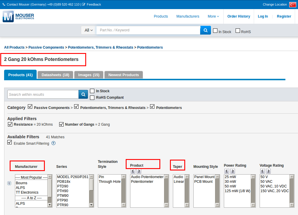The width and height of the screenshot is (298, 215).
Task: Tick the In Stock checkbox in header
Action: point(215,30)
